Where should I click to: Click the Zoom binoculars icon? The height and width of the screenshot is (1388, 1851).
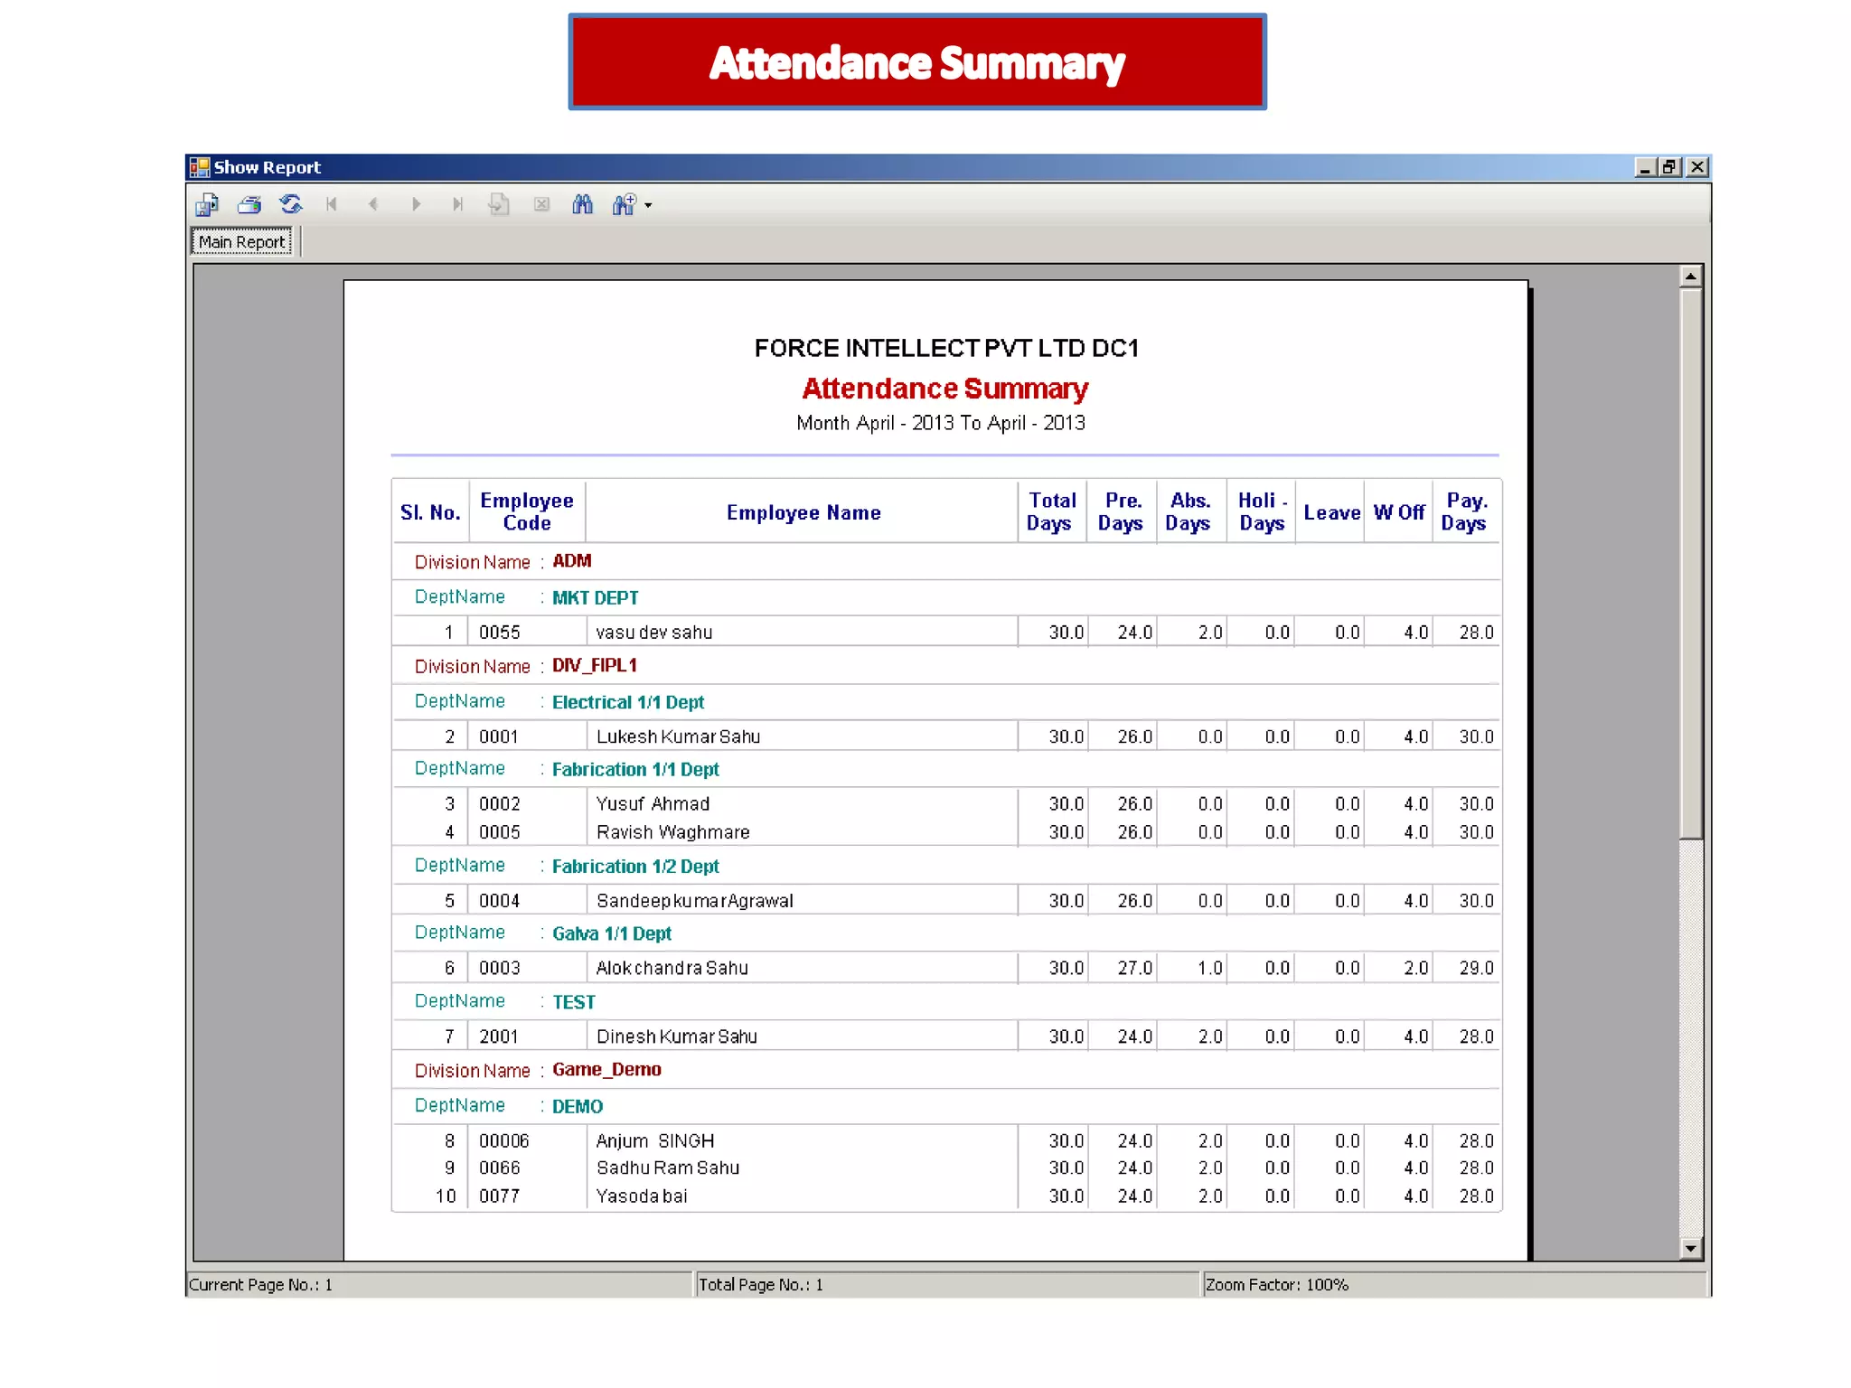(x=624, y=205)
